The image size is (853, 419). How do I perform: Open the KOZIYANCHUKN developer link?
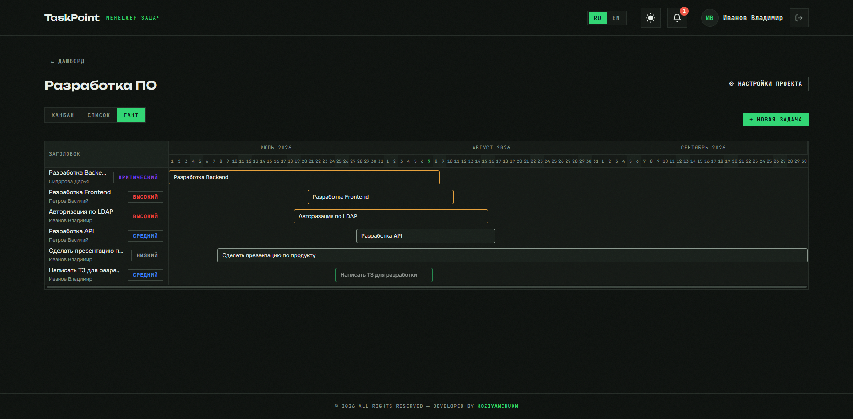click(x=498, y=406)
